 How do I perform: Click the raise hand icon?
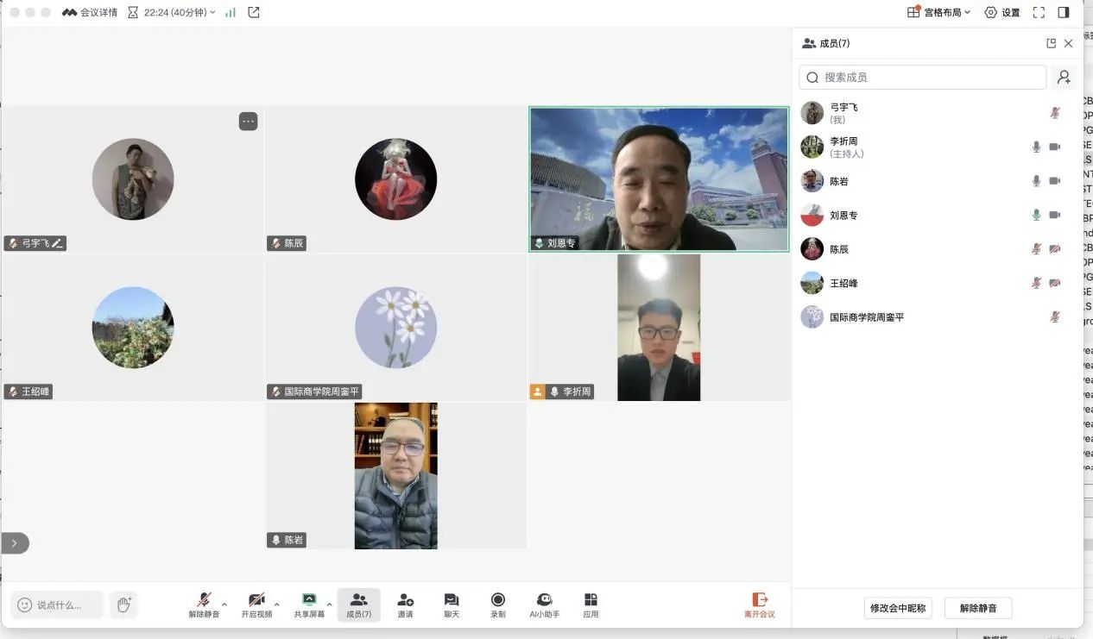tap(124, 605)
